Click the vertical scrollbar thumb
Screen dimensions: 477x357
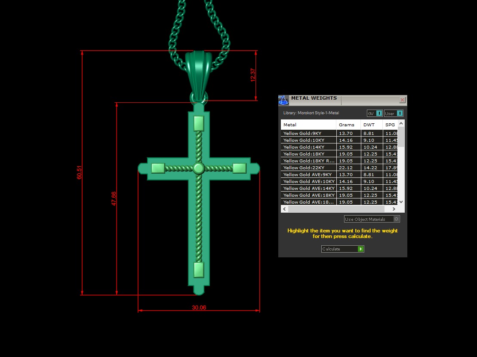pyautogui.click(x=401, y=137)
